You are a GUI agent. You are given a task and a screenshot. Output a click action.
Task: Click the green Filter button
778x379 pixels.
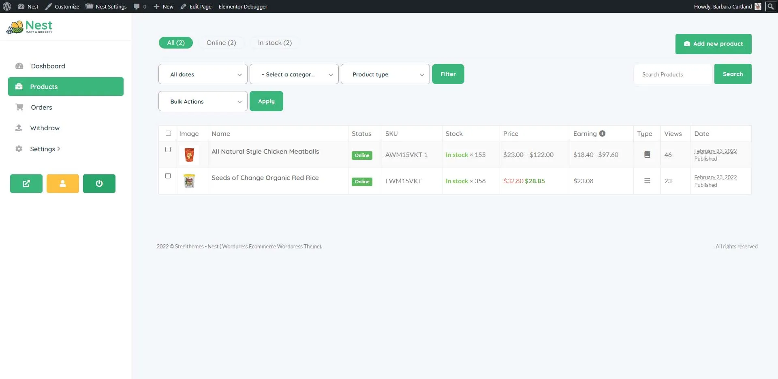[448, 74]
